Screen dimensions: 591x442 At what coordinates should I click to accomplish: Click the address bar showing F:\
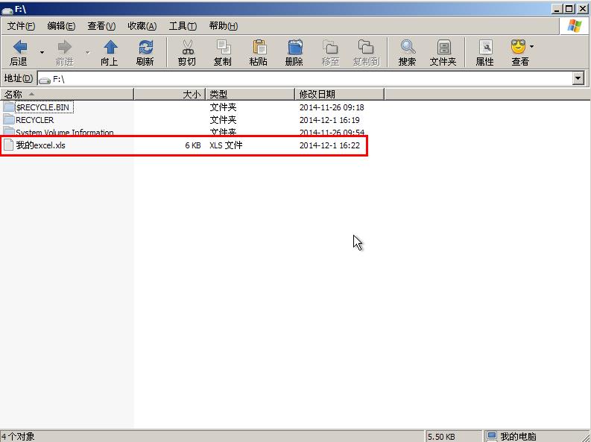point(306,79)
